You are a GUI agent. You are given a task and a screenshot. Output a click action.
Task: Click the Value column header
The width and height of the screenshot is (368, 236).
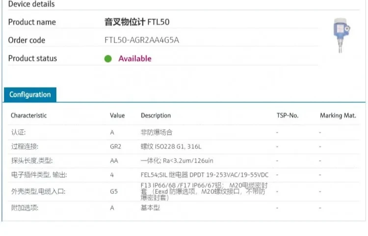tap(117, 116)
